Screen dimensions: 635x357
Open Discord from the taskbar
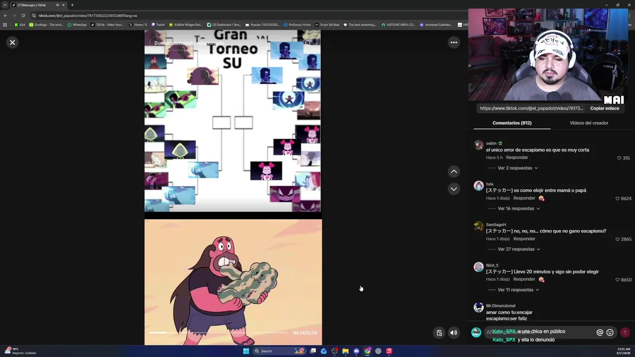tap(356, 351)
